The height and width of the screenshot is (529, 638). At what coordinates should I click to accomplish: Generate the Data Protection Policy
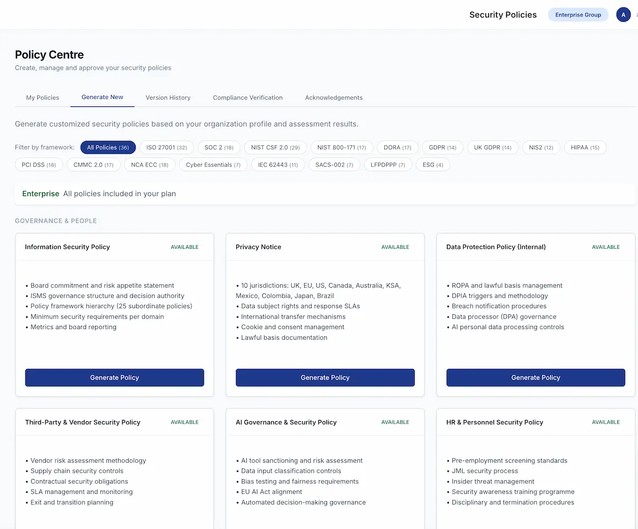(535, 377)
